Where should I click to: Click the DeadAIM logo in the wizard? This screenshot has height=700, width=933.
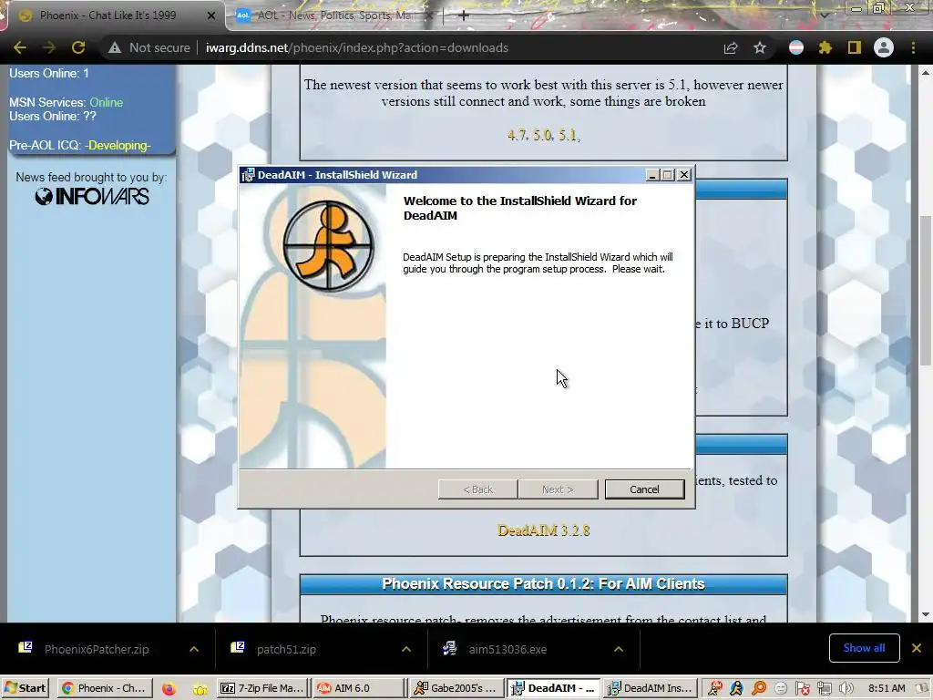click(x=328, y=246)
